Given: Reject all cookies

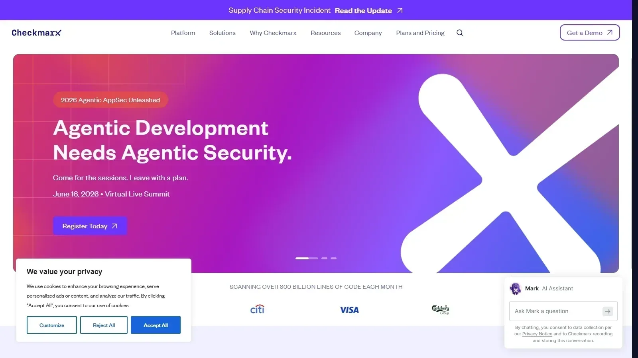Looking at the screenshot, I should [x=104, y=325].
